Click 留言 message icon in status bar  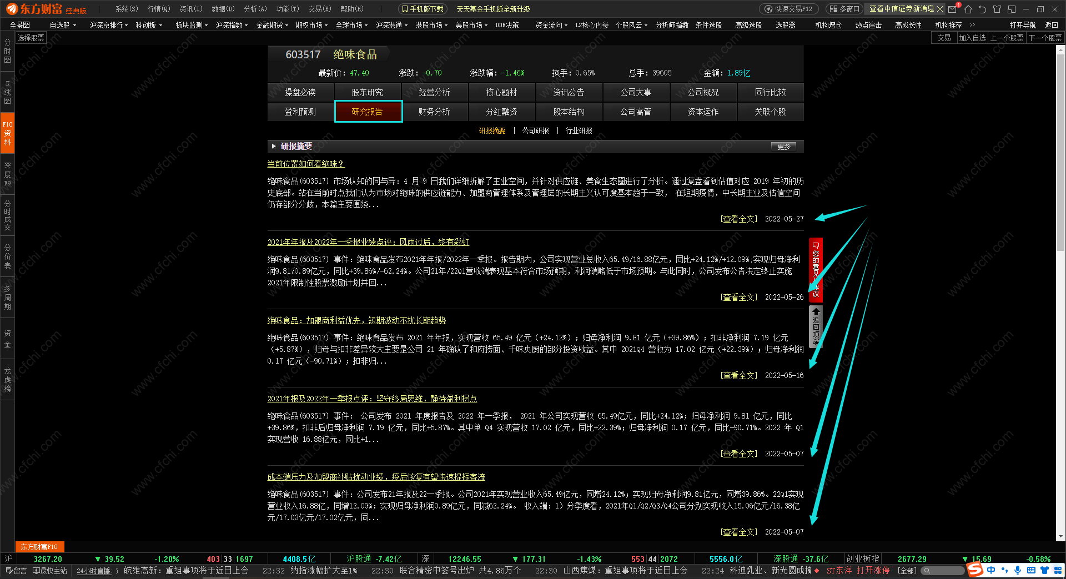pos(16,571)
